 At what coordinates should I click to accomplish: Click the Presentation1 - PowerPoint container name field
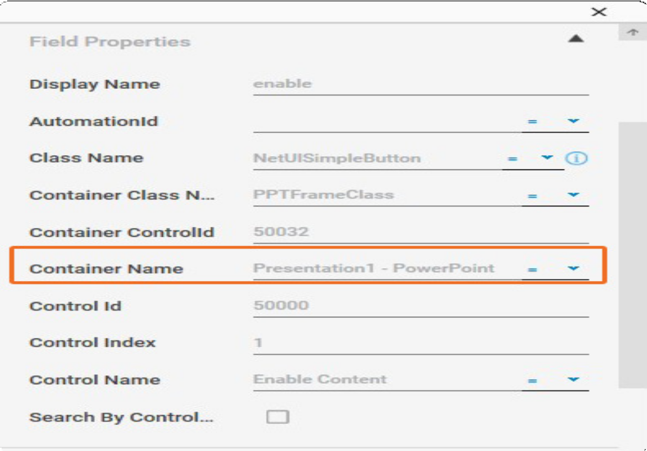[387, 268]
